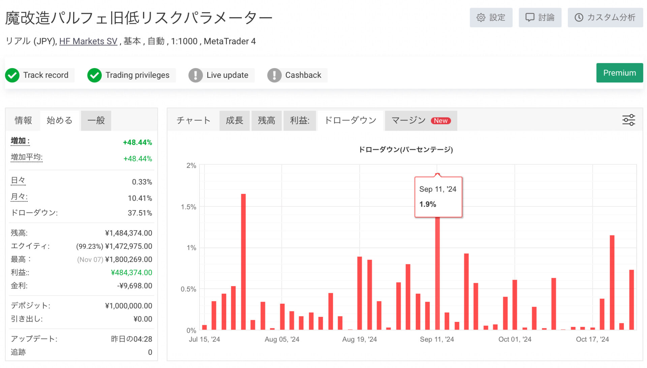The height and width of the screenshot is (368, 647).
Task: Click the 10.41% monthly value
Action: coord(140,198)
